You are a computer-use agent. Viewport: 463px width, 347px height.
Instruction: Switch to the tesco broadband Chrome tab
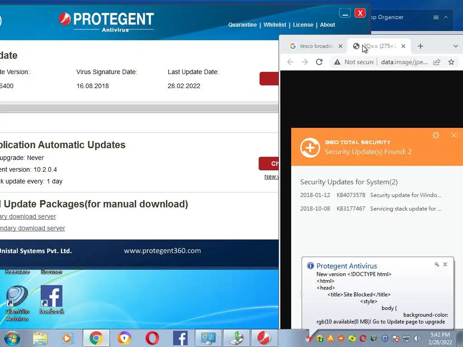click(316, 46)
